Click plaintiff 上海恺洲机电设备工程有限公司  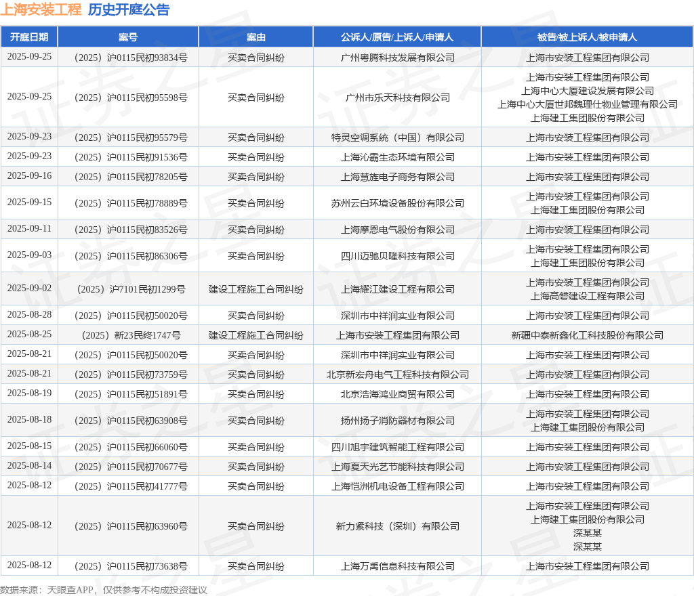pyautogui.click(x=397, y=486)
